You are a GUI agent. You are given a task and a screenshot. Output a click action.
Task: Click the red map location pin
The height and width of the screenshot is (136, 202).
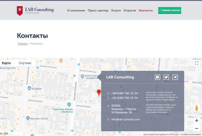click(x=99, y=93)
